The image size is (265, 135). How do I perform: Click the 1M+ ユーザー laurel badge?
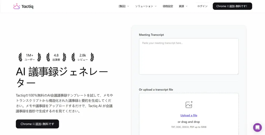click(30, 57)
